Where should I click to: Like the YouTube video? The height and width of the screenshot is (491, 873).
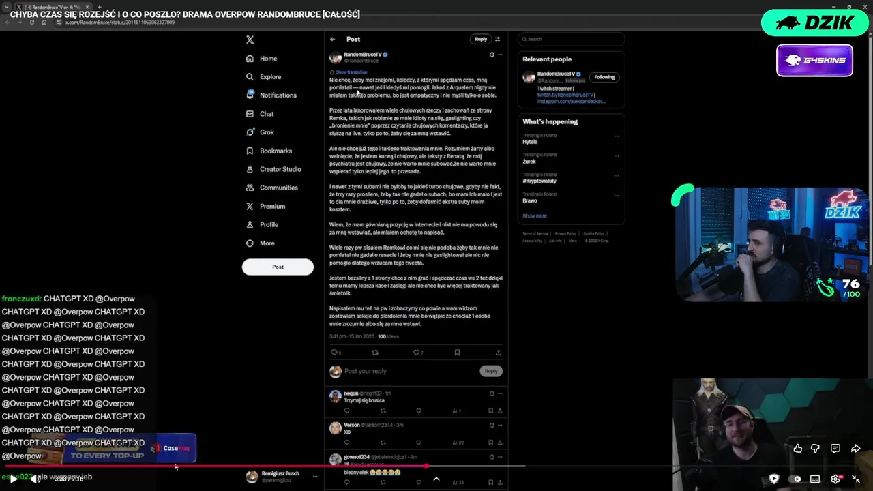(797, 448)
